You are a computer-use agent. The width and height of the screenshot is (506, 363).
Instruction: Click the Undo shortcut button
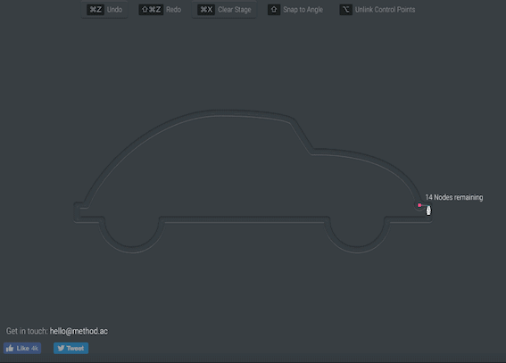(x=104, y=10)
